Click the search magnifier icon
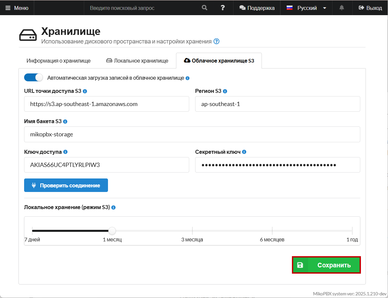The width and height of the screenshot is (388, 298). tap(205, 8)
